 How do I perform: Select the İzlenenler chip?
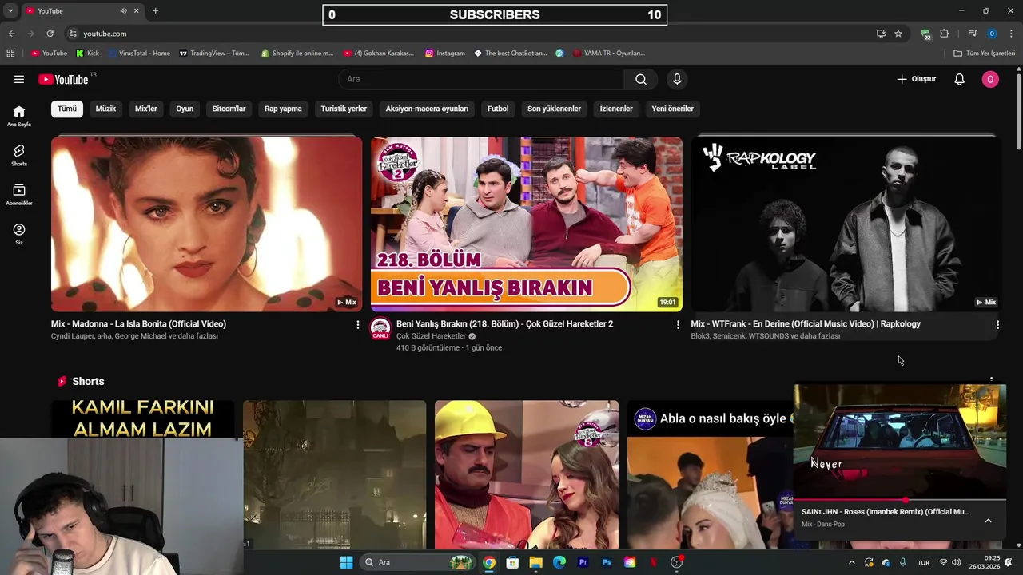point(616,109)
